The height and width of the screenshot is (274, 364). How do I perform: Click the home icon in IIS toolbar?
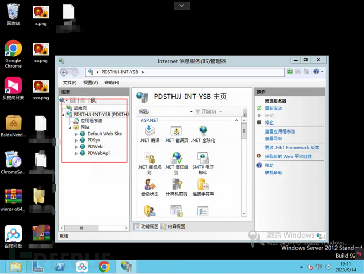click(x=306, y=71)
